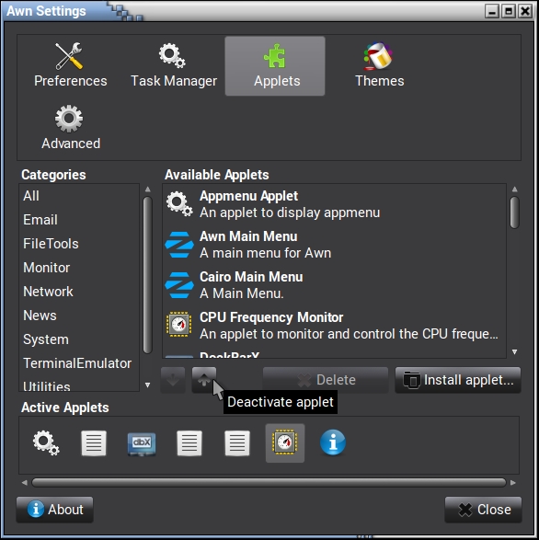Click Categories scrollbar down arrow
The width and height of the screenshot is (539, 540).
148,385
